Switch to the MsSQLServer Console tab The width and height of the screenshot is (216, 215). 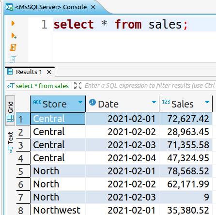tap(51, 7)
